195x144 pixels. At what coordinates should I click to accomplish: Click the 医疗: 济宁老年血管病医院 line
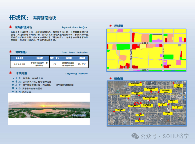coord(27,88)
